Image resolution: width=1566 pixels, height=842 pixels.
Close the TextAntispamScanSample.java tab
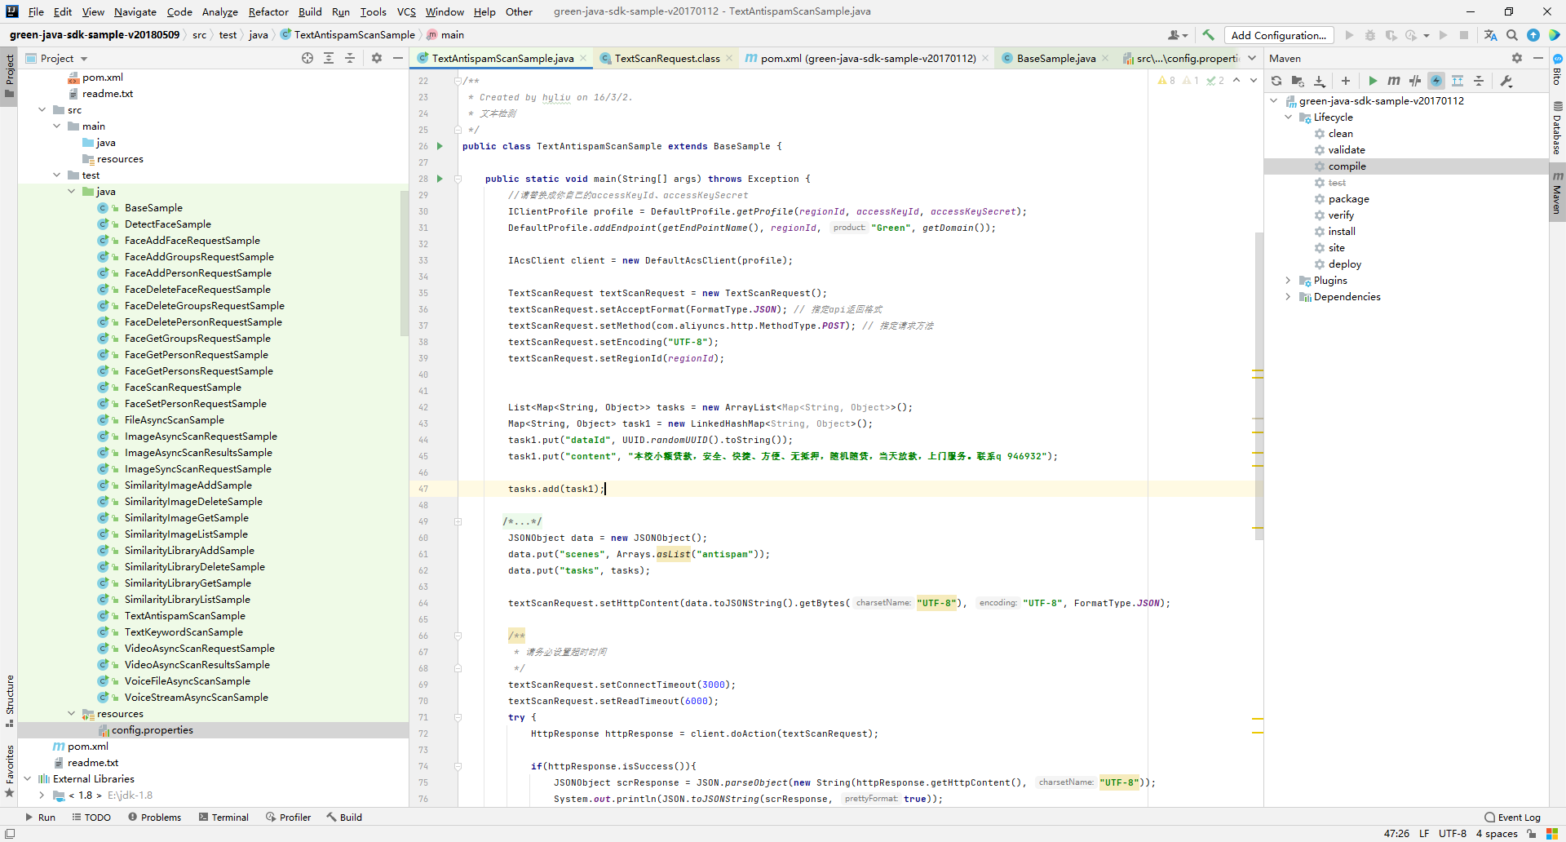[583, 58]
